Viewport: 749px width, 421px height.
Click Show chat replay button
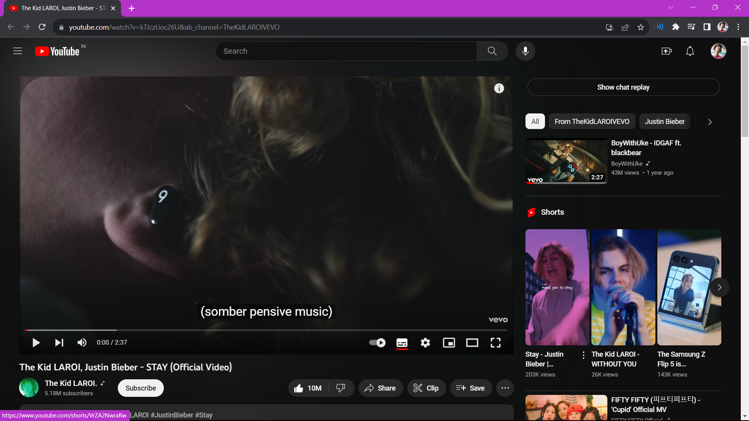click(x=623, y=87)
